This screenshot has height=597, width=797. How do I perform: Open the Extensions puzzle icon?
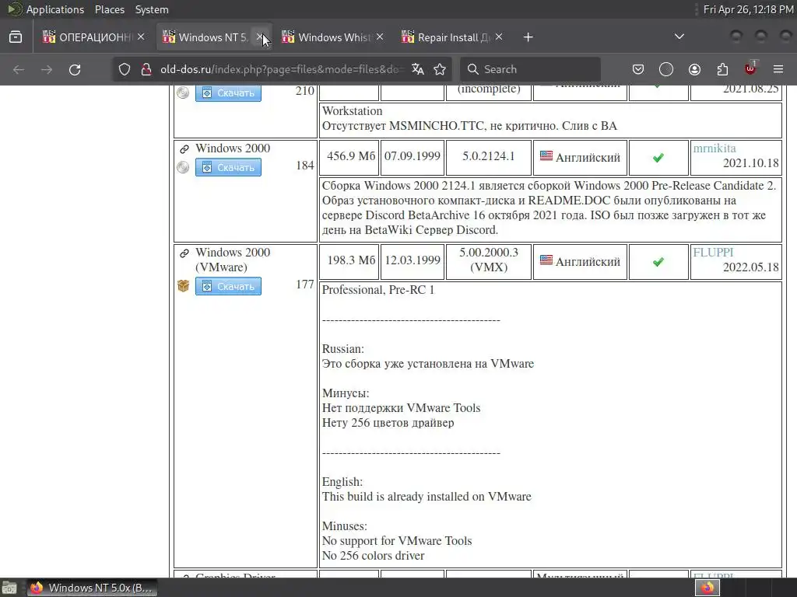722,69
